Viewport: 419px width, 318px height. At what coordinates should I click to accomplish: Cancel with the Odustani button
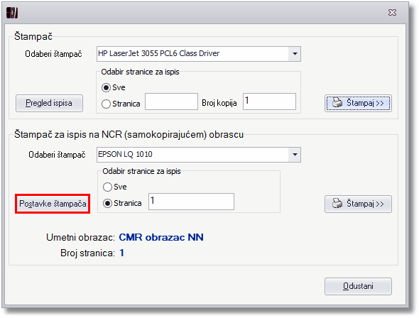pyautogui.click(x=358, y=286)
